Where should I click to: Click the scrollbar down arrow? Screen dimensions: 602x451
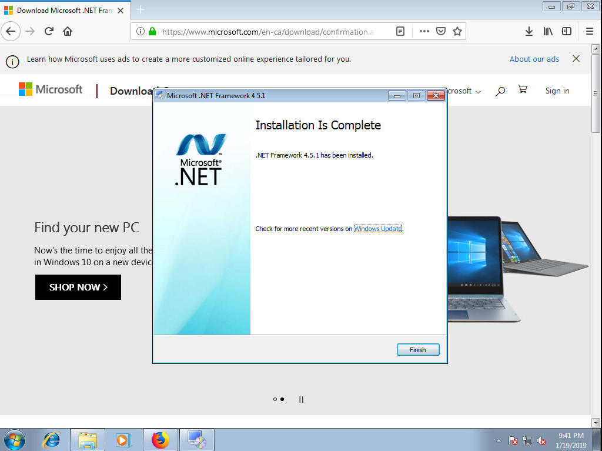596,423
